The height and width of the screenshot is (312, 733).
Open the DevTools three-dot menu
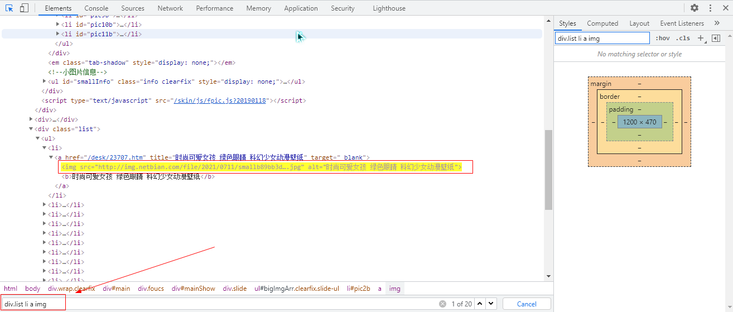pos(710,8)
